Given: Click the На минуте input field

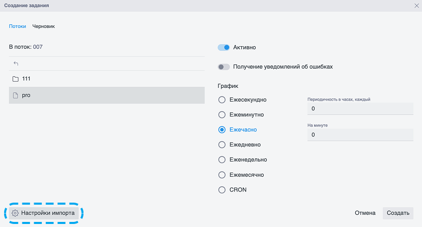Looking at the screenshot, I should (360, 135).
